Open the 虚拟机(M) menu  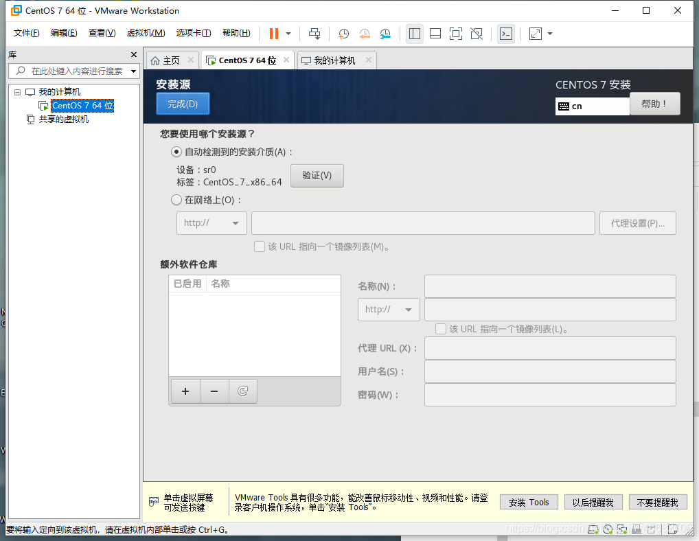click(146, 33)
